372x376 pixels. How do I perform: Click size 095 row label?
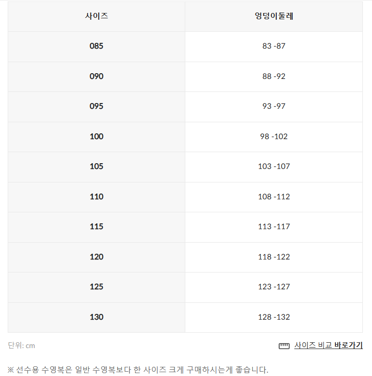pyautogui.click(x=96, y=106)
